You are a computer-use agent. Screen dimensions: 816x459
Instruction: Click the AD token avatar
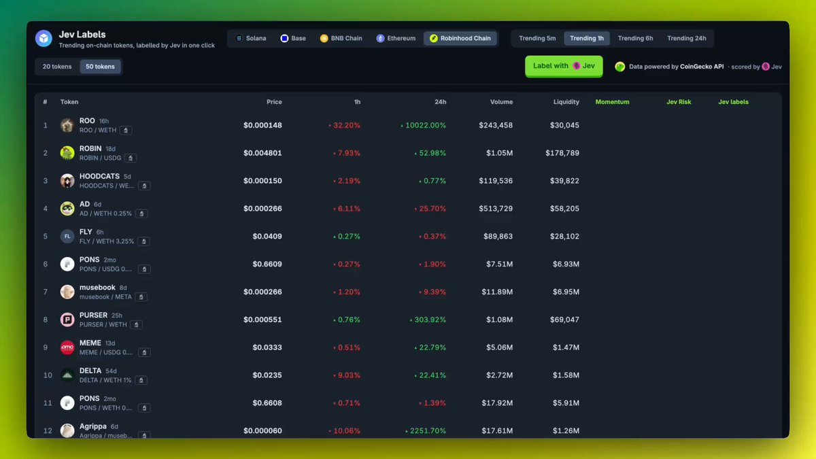click(67, 209)
